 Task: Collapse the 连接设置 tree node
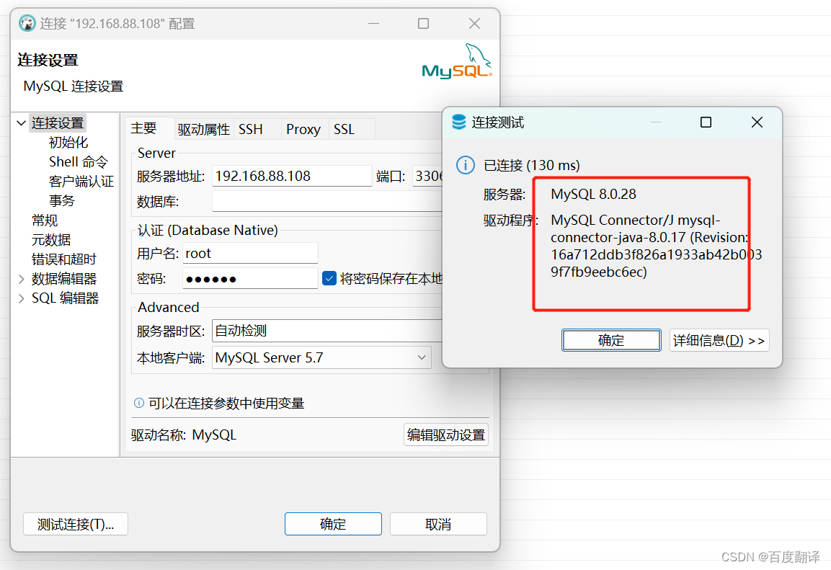pos(21,123)
